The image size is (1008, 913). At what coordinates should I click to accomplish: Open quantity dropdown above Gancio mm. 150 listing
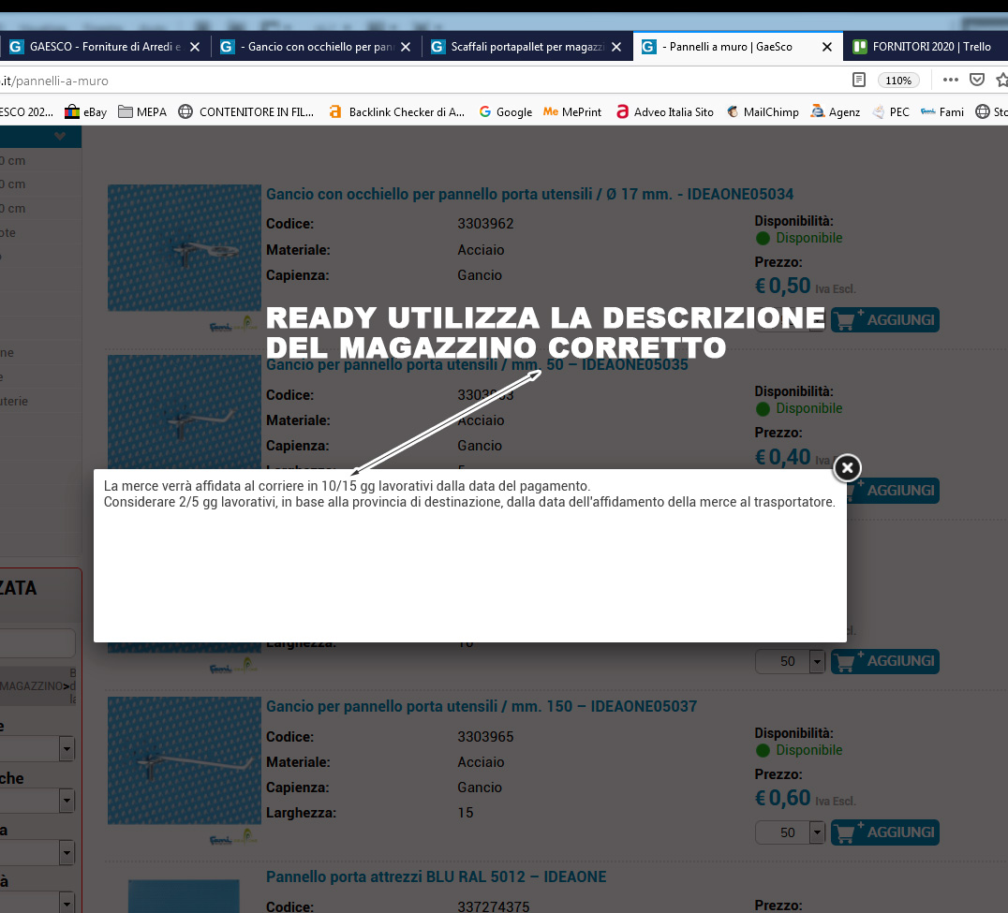pyautogui.click(x=817, y=661)
